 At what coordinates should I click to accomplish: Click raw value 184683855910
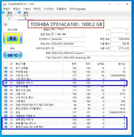point(117,112)
